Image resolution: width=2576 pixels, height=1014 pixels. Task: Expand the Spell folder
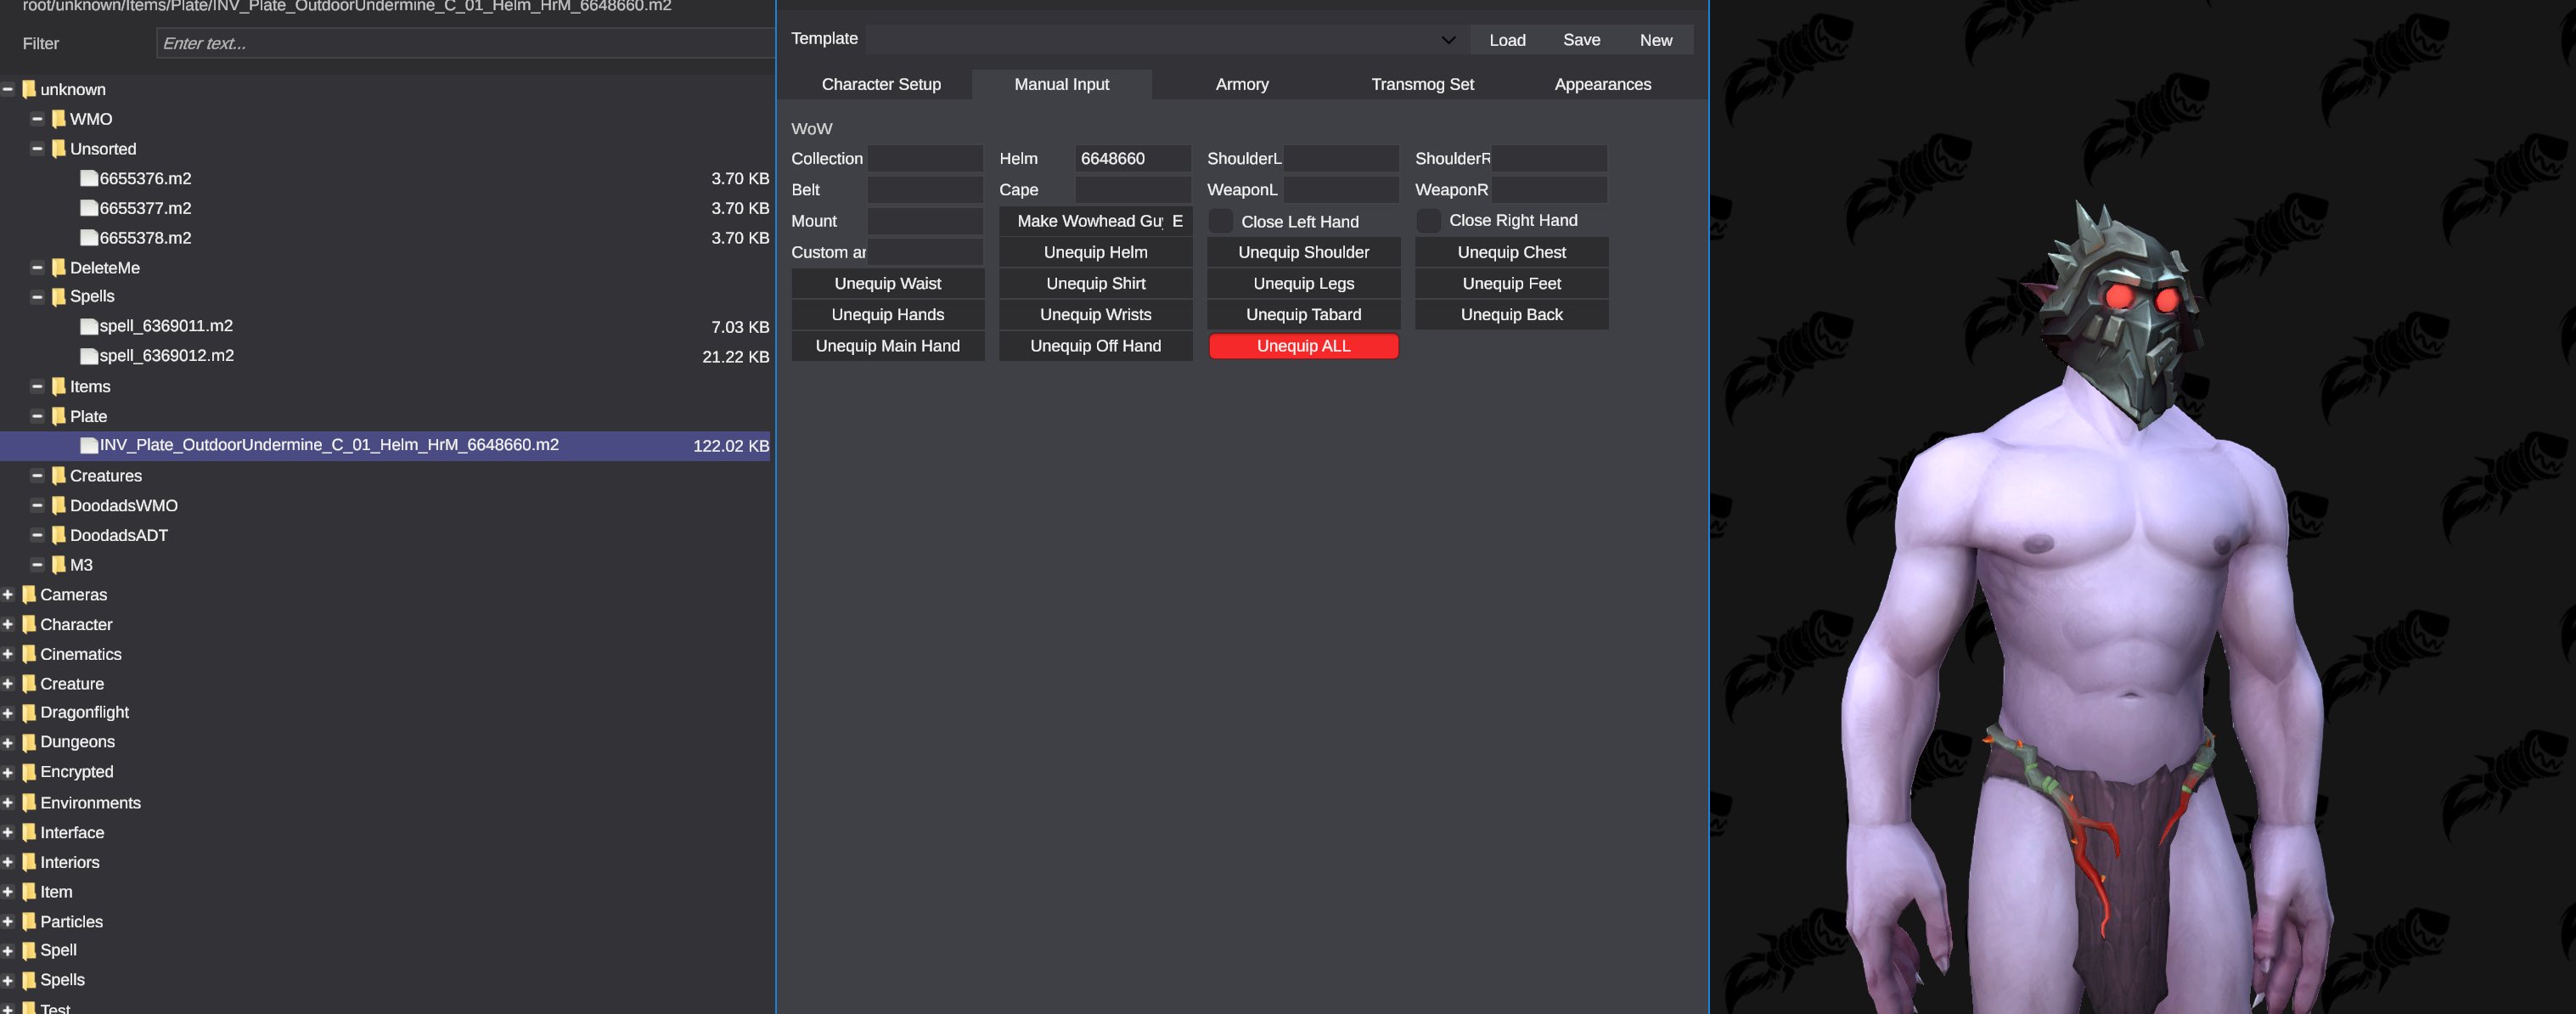tap(7, 951)
